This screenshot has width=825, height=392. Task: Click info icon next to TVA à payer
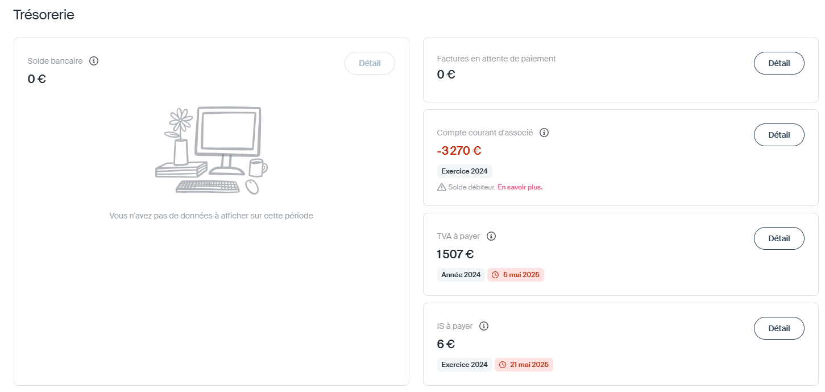click(492, 236)
